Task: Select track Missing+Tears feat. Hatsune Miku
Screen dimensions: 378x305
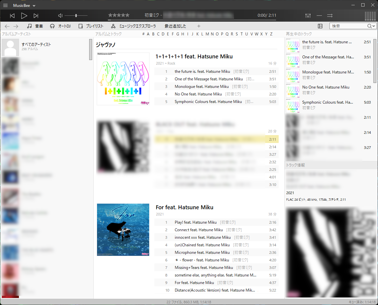Action: point(216,268)
